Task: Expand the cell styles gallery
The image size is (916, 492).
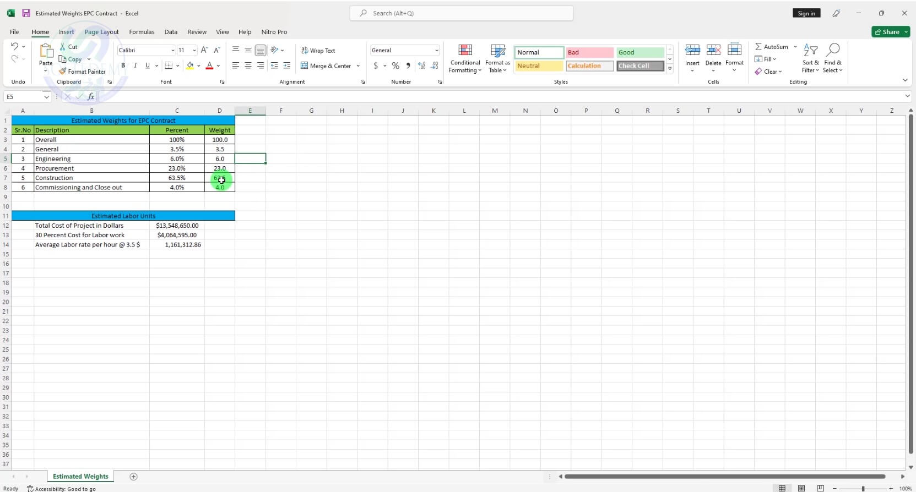Action: [x=670, y=69]
